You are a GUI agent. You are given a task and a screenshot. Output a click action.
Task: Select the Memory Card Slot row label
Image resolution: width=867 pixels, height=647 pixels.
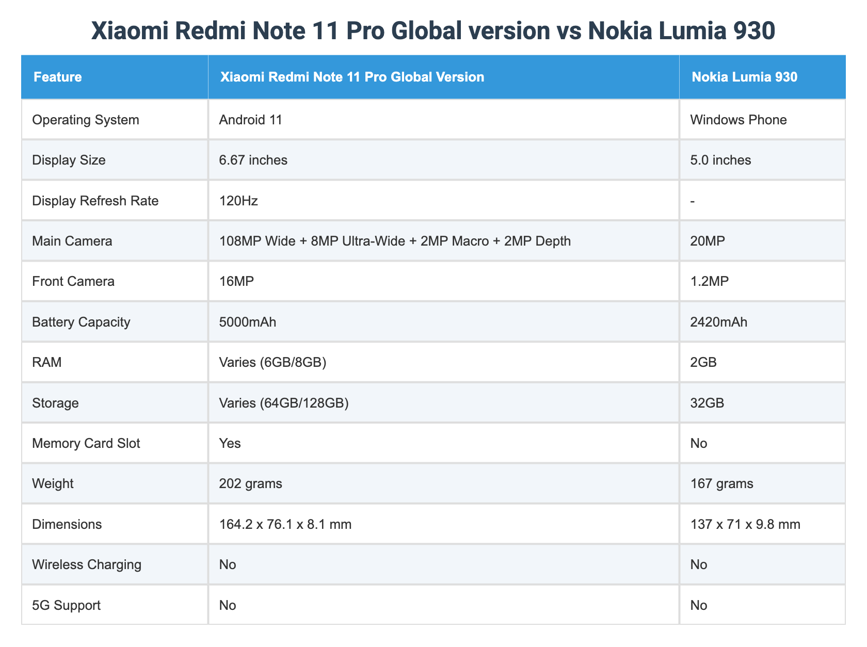pyautogui.click(x=86, y=443)
